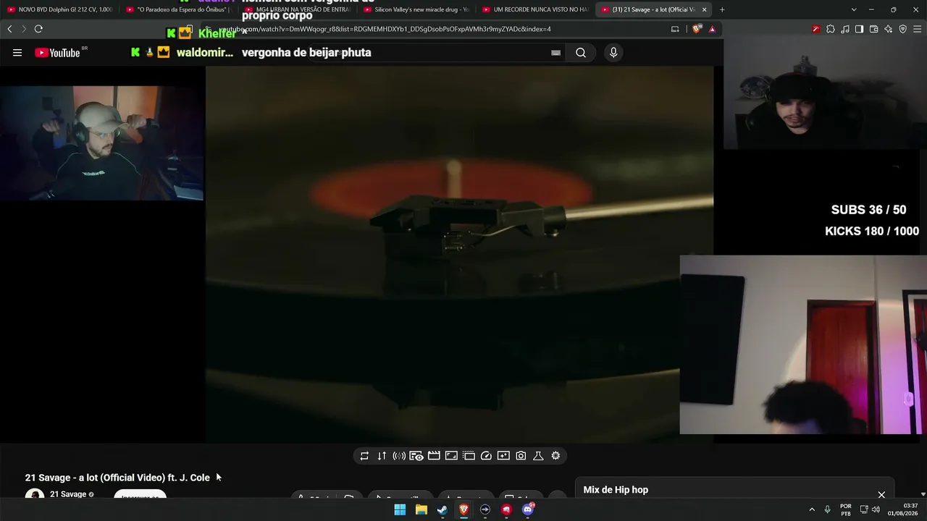The height and width of the screenshot is (521, 927).
Task: Open the player toolbar settings gear
Action: coord(555,456)
